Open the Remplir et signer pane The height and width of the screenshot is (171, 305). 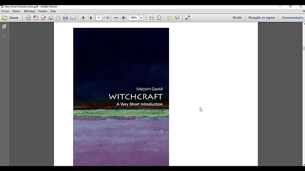click(x=262, y=18)
